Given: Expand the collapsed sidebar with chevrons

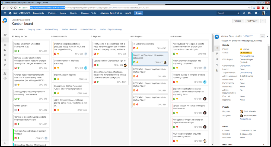Looking at the screenshot, I should coord(5,143).
